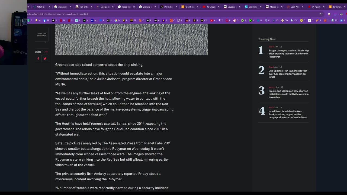Screen dimensions: 347x195
Task: Share the article on Twitter
Action: coord(45,58)
